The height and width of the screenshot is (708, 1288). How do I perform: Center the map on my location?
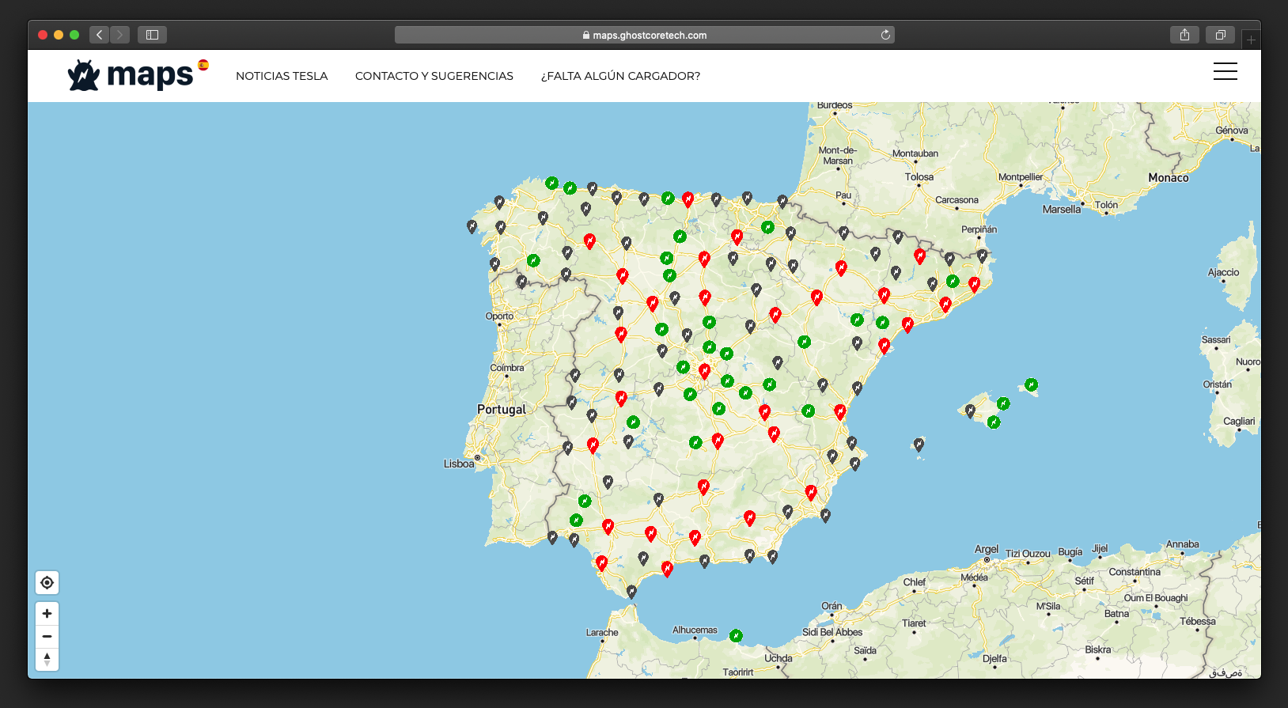tap(47, 583)
